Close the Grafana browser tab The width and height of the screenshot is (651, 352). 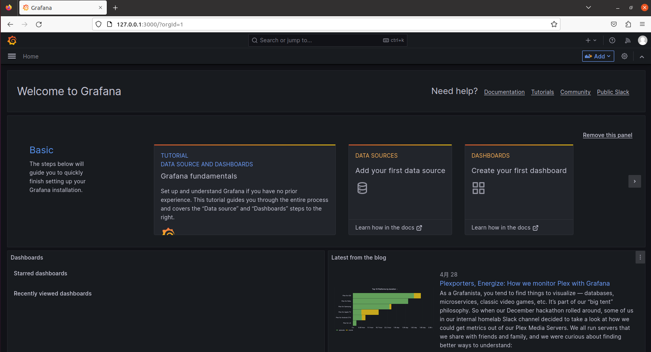100,8
